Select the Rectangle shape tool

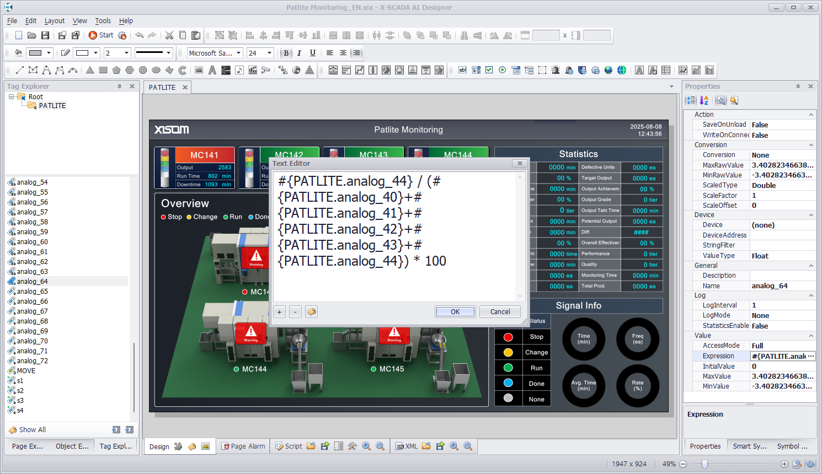pos(103,70)
